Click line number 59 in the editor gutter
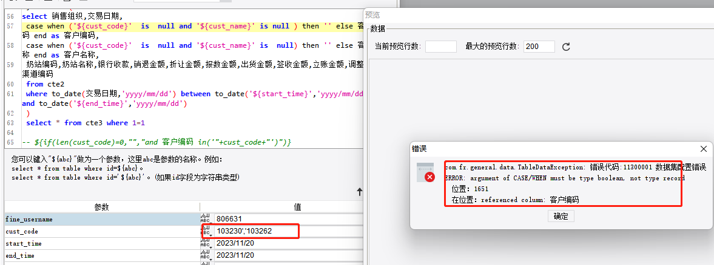 10,65
